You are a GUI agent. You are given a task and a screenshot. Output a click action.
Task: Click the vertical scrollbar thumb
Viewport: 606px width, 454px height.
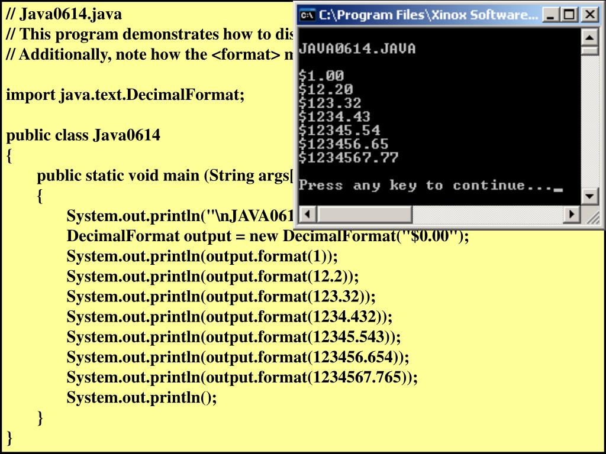pyautogui.click(x=590, y=51)
